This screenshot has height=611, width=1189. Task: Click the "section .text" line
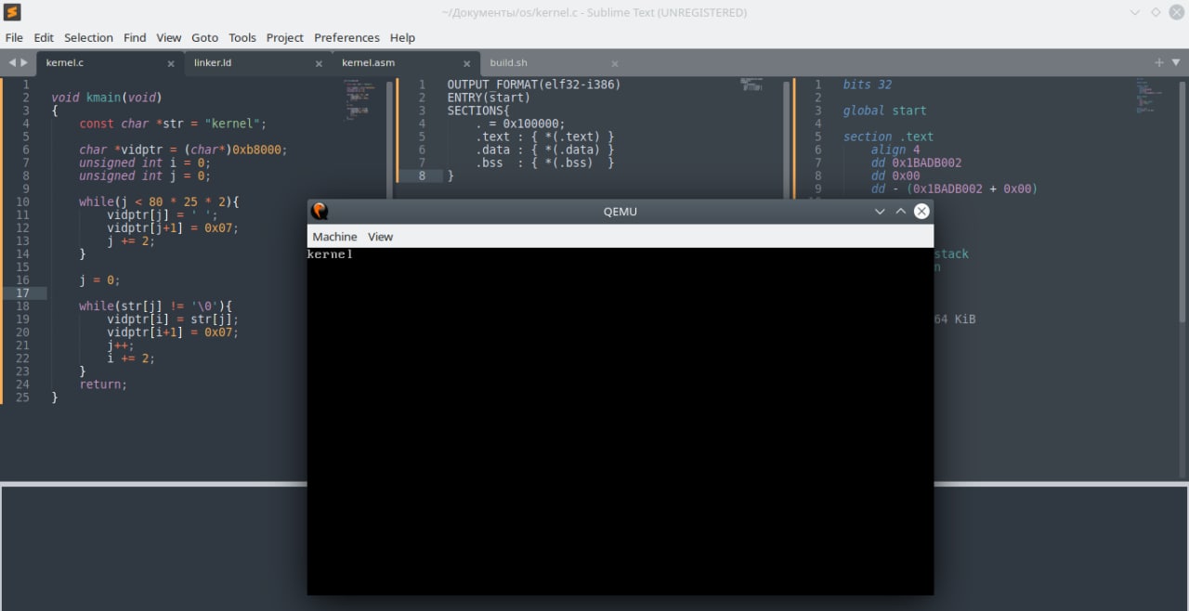[x=888, y=136]
